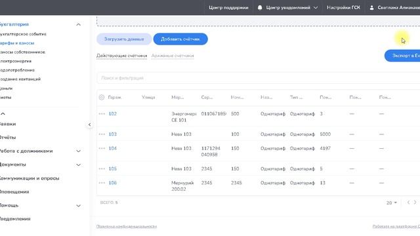Click Меркурий 200.02 cell
Image resolution: width=420 pixels, height=236 pixels.
point(182,186)
